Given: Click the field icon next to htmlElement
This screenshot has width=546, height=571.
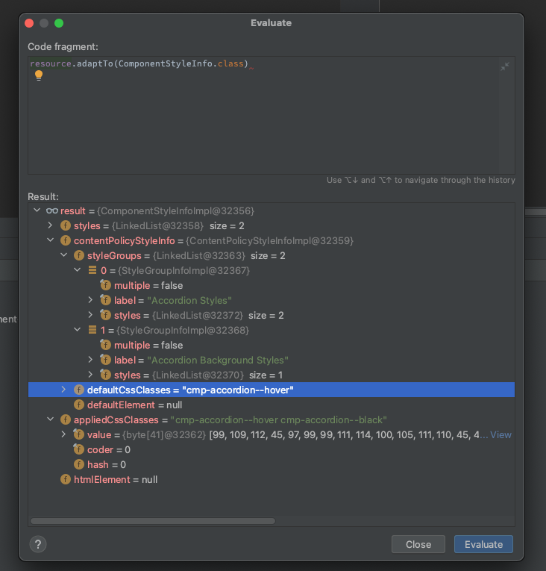Looking at the screenshot, I should (x=66, y=480).
